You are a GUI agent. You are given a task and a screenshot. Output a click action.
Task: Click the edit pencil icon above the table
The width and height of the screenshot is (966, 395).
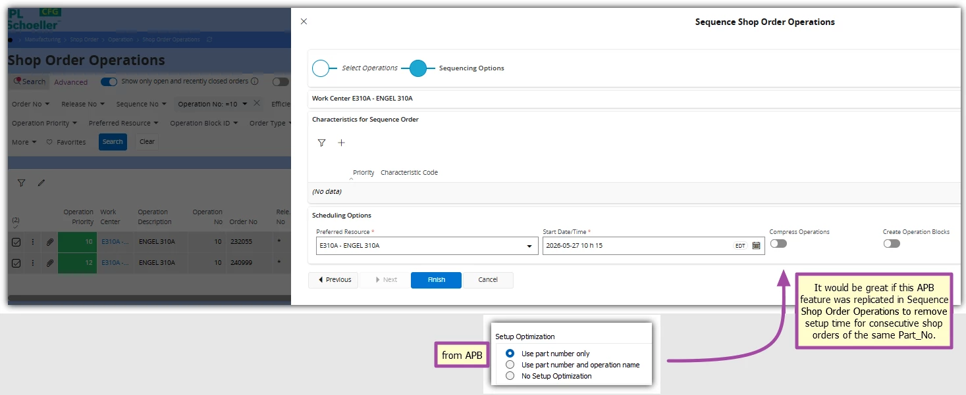tap(41, 183)
